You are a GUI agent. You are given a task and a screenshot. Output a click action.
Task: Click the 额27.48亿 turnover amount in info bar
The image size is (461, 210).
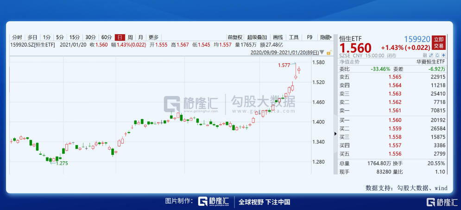[x=271, y=45]
